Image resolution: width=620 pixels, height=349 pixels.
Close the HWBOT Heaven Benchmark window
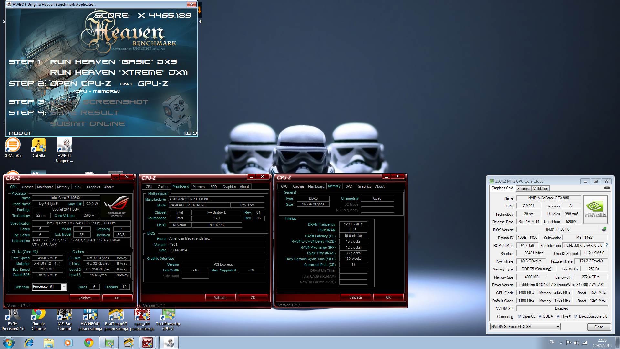pyautogui.click(x=191, y=4)
